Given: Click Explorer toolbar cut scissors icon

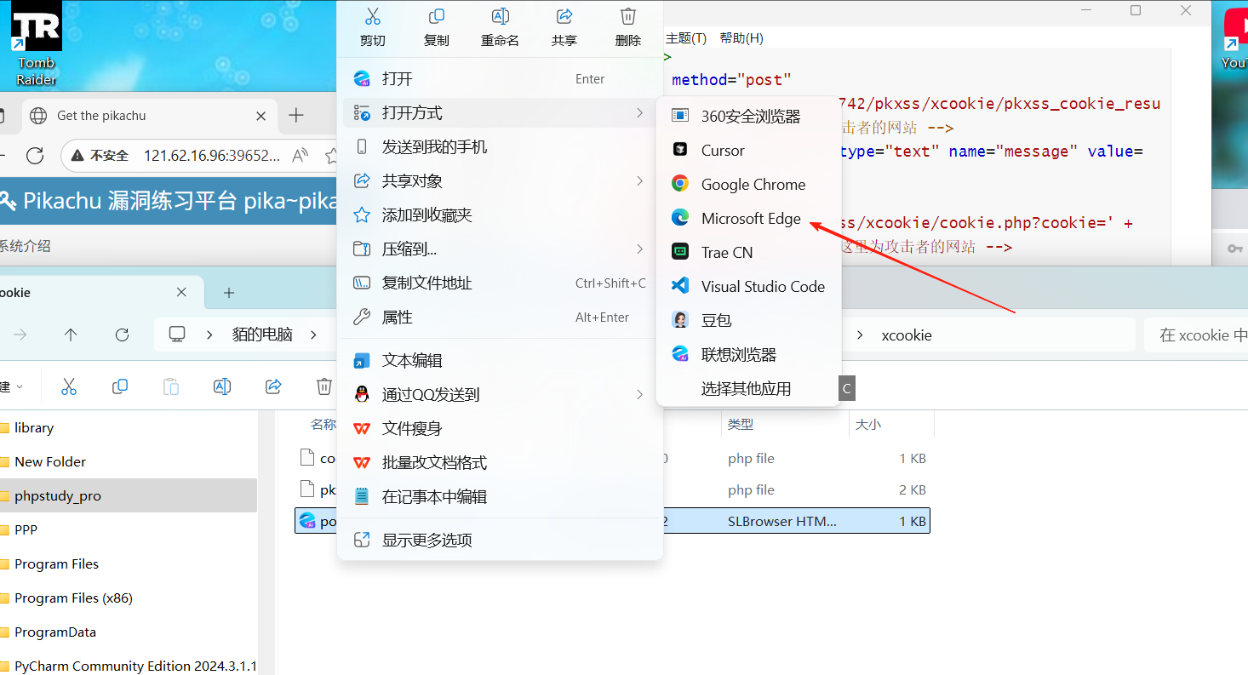Looking at the screenshot, I should [x=69, y=386].
